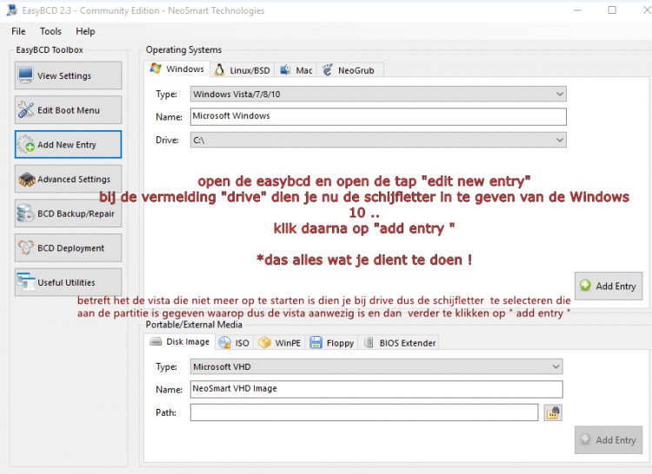The height and width of the screenshot is (474, 652).
Task: Click the empty Path input field
Action: click(364, 412)
